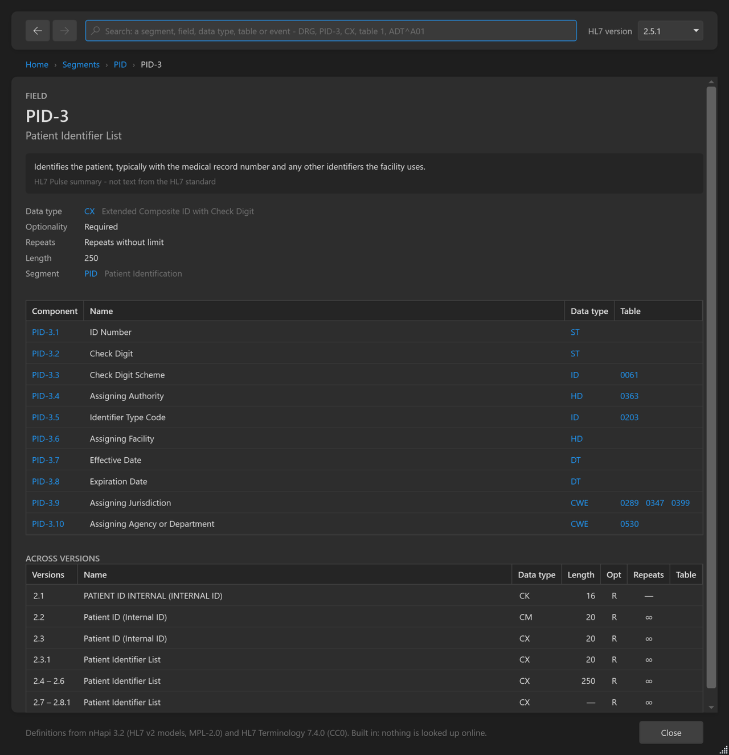Open the HL7 version 2.5.1 dropdown
This screenshot has height=755, width=729.
point(670,31)
